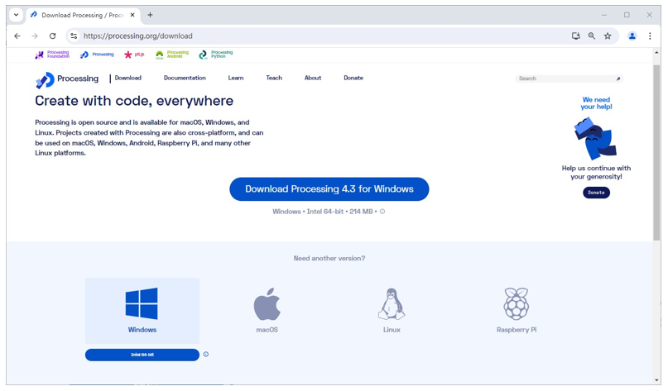Choose the Linux penguin icon

392,304
